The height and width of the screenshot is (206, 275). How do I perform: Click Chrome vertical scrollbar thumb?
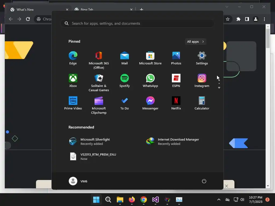[268, 38]
